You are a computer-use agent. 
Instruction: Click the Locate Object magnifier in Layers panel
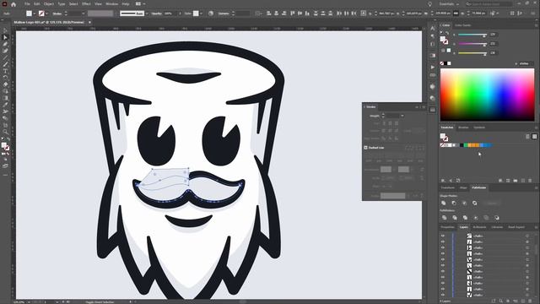tap(500, 301)
